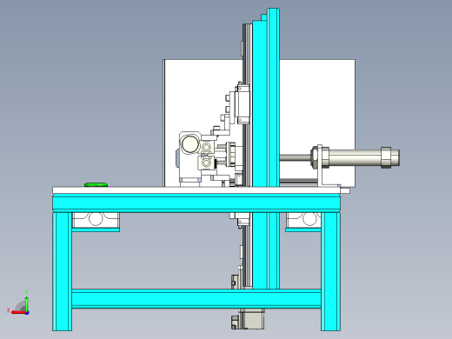Select the white tabletop plate
The height and width of the screenshot is (339, 452).
point(196,190)
